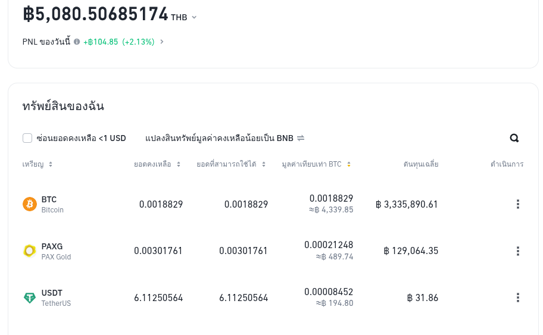Expand the THB currency dropdown

194,17
